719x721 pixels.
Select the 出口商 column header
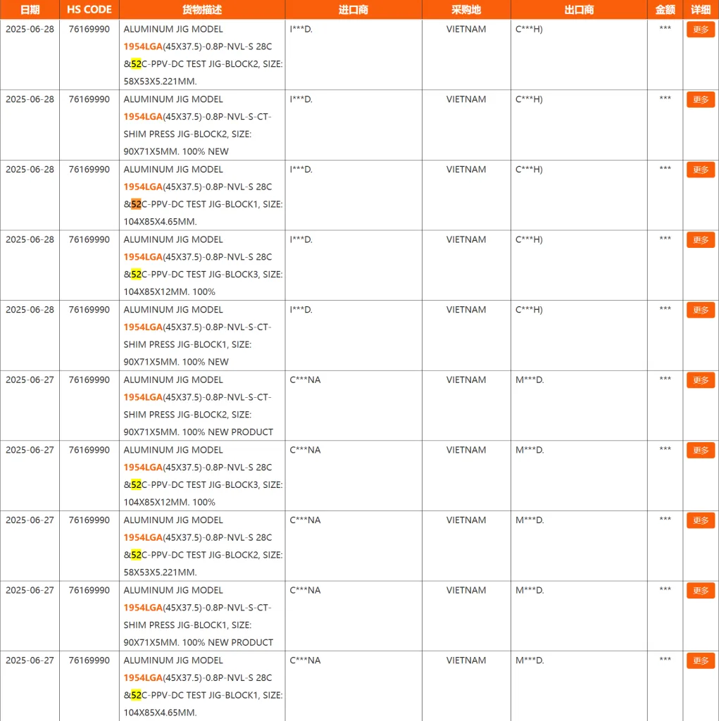point(579,10)
